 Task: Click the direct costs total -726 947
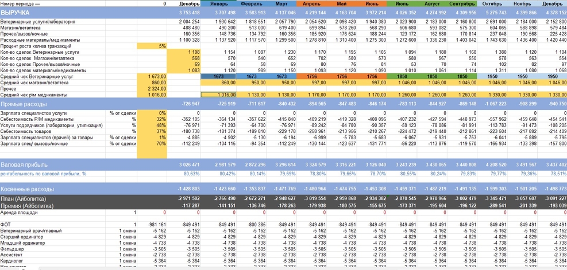click(x=190, y=104)
